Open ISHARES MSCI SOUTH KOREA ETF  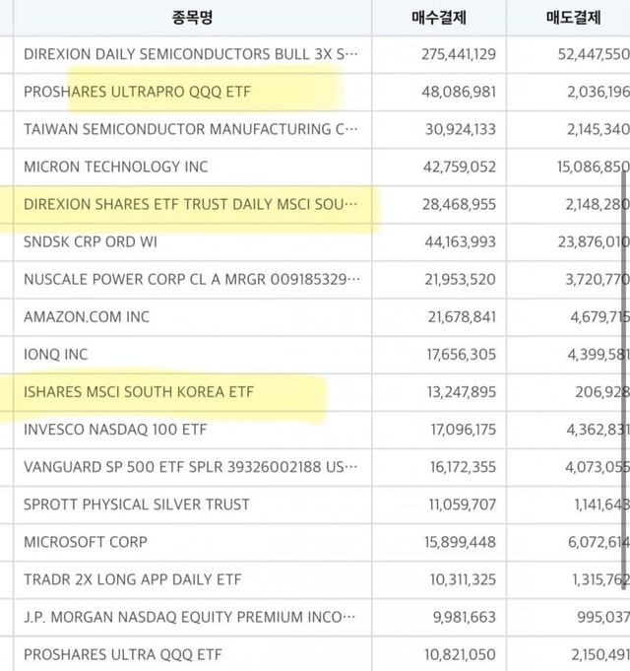point(139,391)
